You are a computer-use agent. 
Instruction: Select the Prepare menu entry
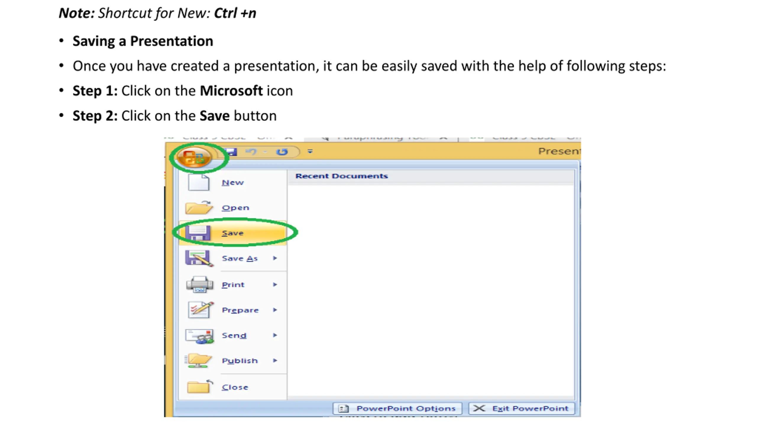[x=232, y=310]
